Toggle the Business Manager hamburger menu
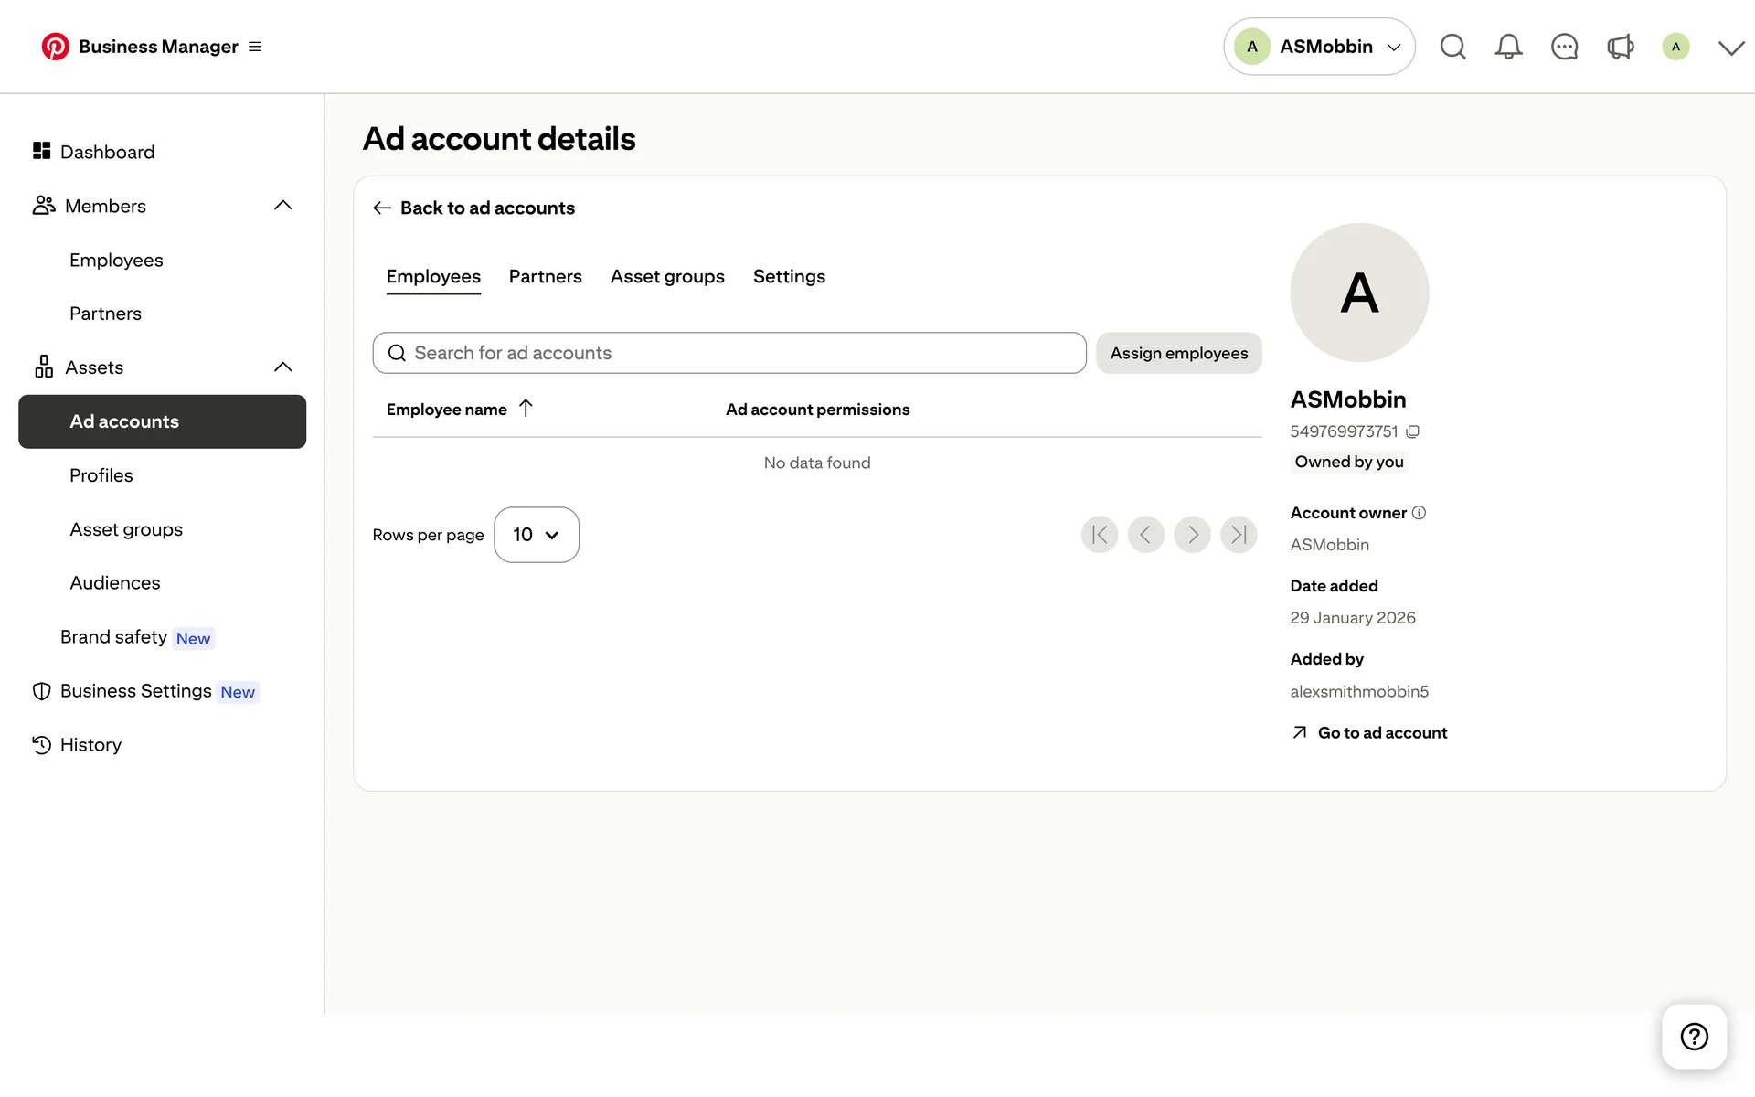1755x1097 pixels. click(255, 47)
